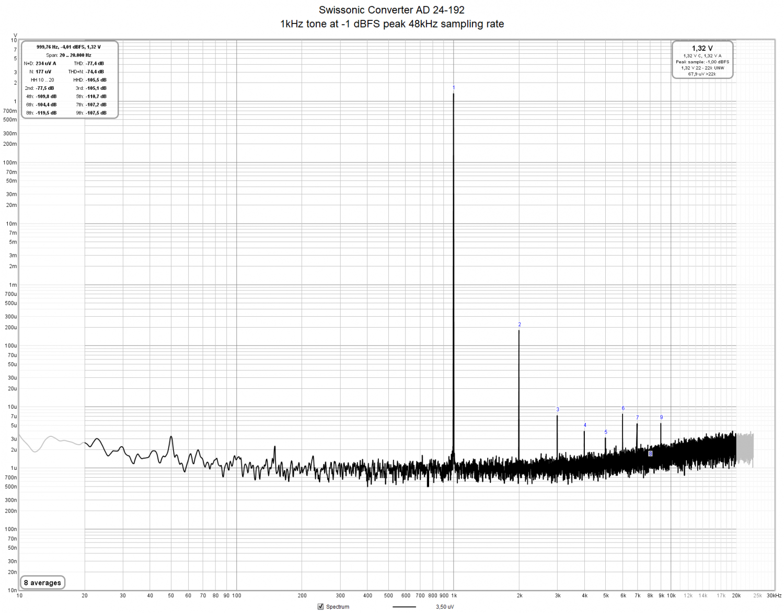Click the 6th harmonic -104,4 dB value

pos(46,105)
